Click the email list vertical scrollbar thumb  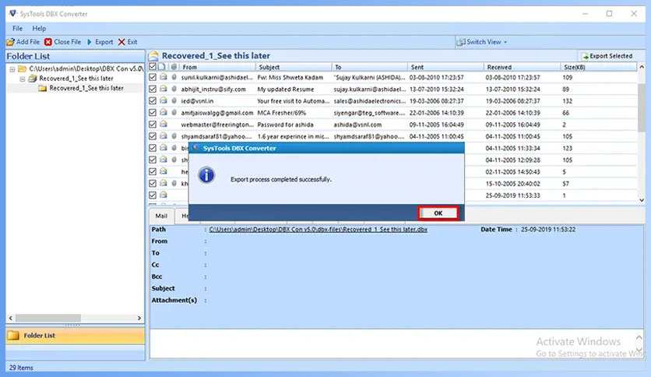tap(642, 107)
